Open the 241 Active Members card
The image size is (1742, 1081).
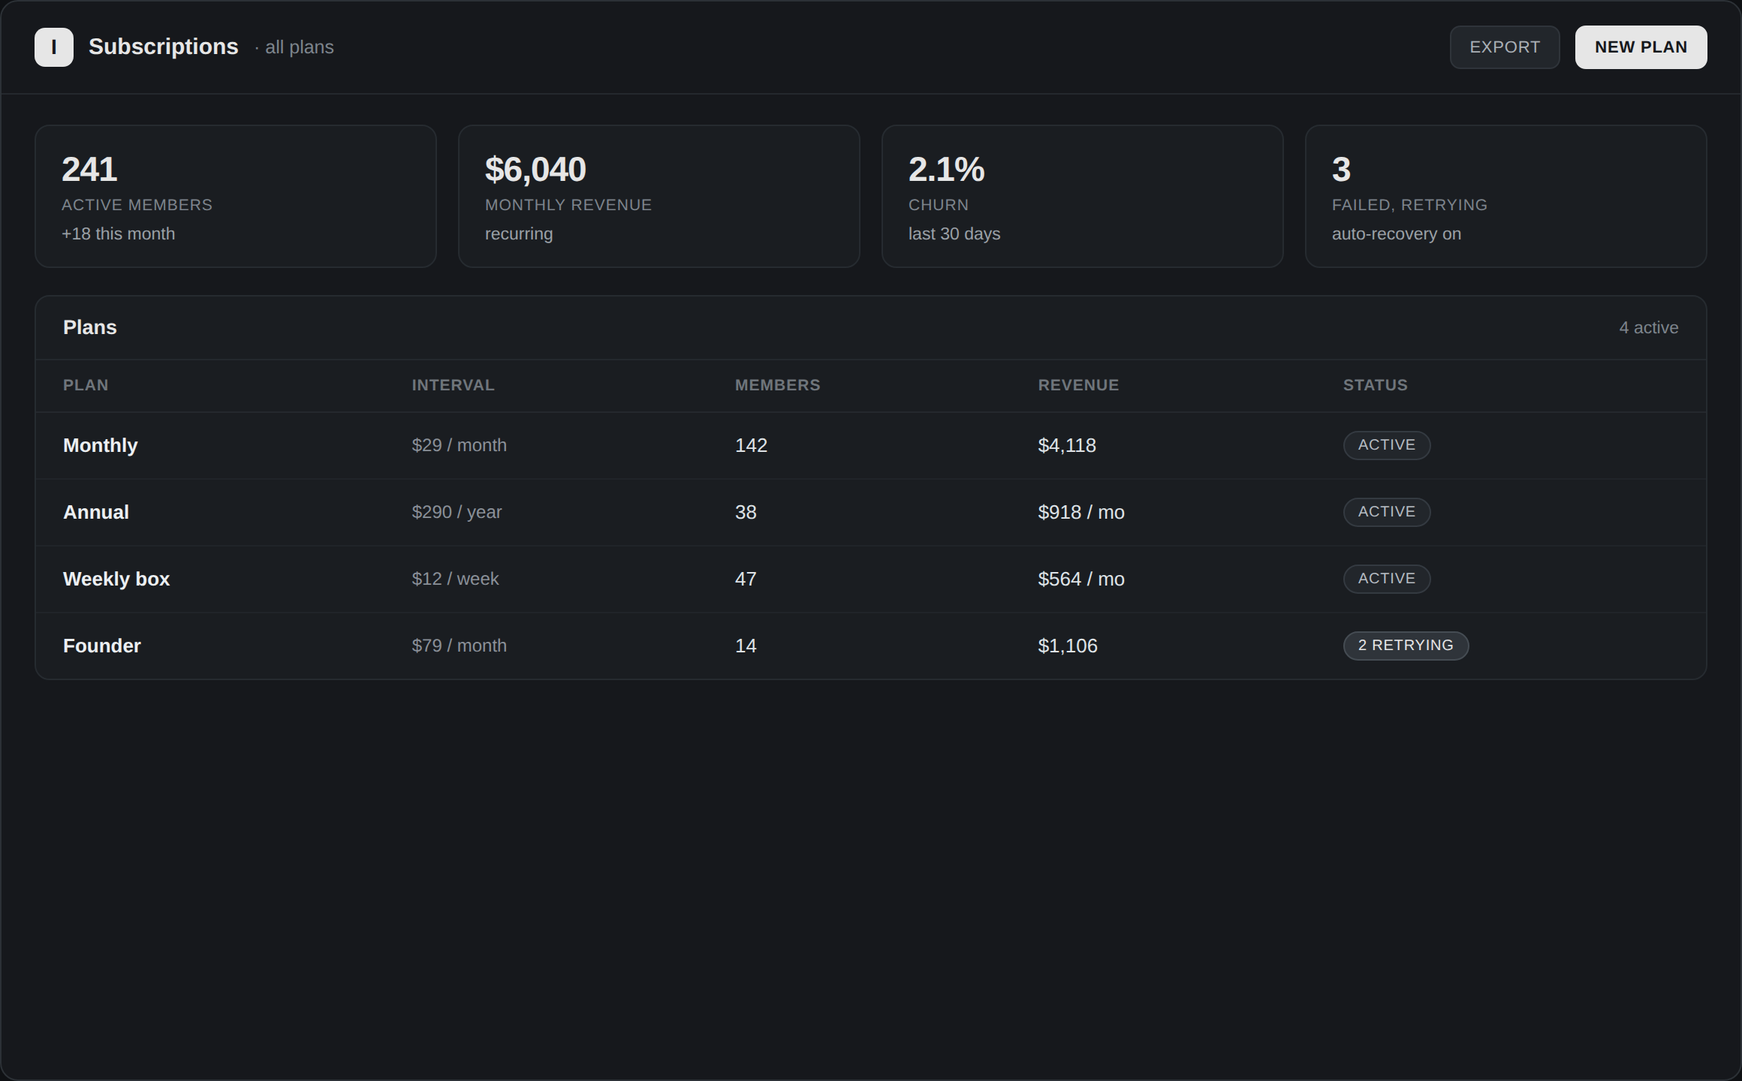pos(236,196)
